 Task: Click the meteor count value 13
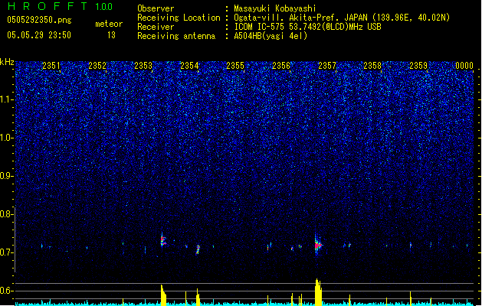tap(111, 35)
